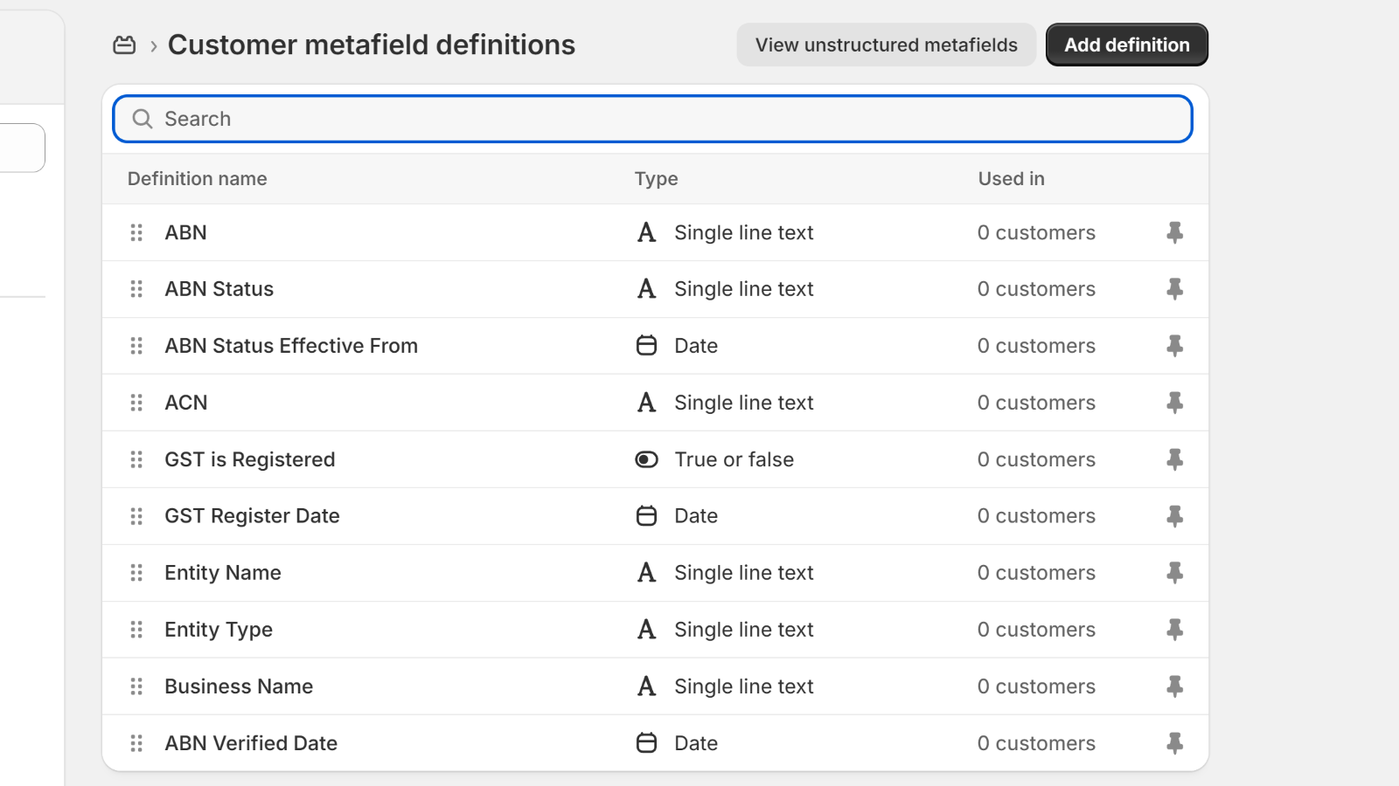The width and height of the screenshot is (1399, 786).
Task: Grab the drag handle for Entity Type
Action: tap(136, 630)
